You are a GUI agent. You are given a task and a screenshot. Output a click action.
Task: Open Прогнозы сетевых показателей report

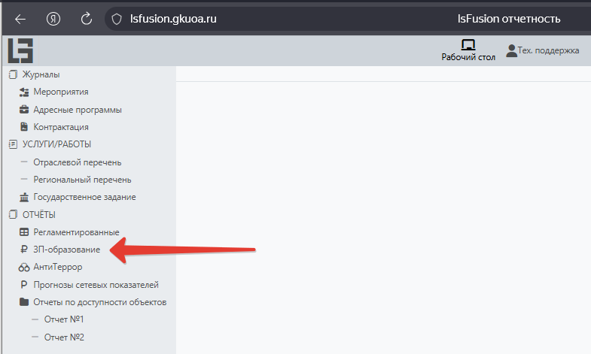tap(96, 285)
